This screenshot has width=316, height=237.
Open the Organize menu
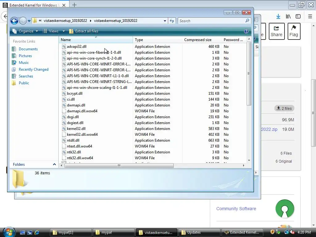[25, 31]
